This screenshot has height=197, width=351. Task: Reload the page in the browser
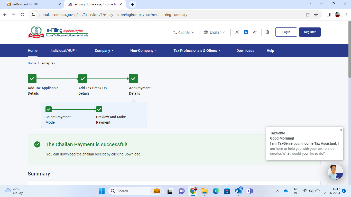[x=22, y=15]
